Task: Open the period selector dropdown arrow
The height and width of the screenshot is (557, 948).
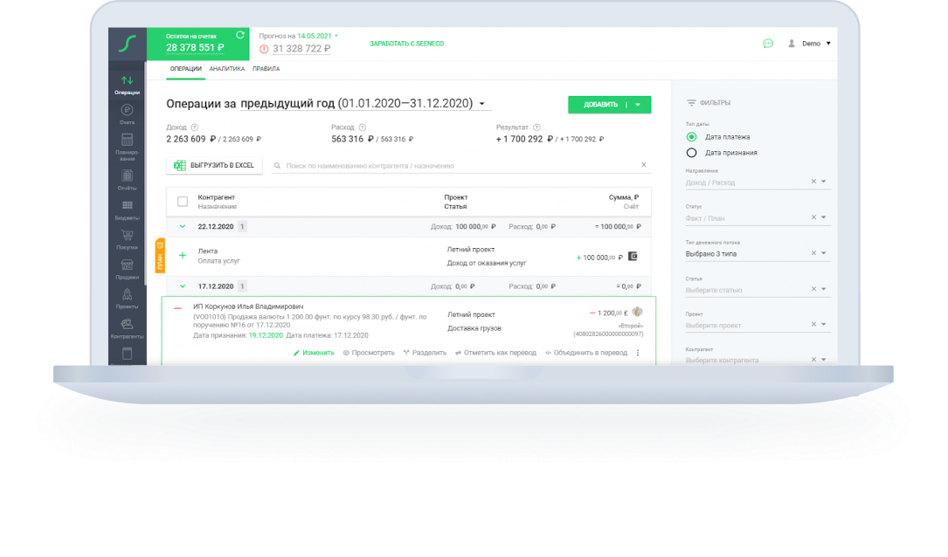Action: (x=481, y=104)
